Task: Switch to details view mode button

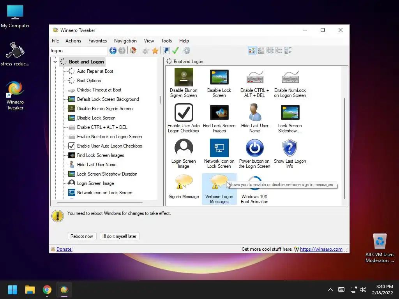Action: (x=279, y=50)
